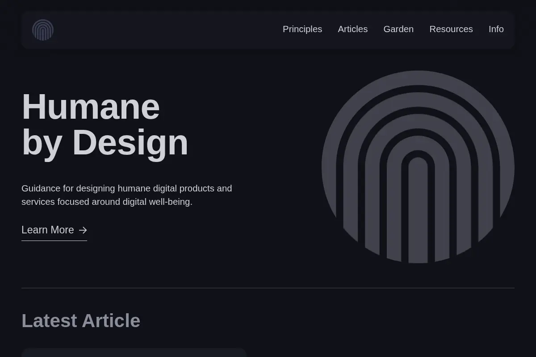Open the Info page

[x=496, y=29]
